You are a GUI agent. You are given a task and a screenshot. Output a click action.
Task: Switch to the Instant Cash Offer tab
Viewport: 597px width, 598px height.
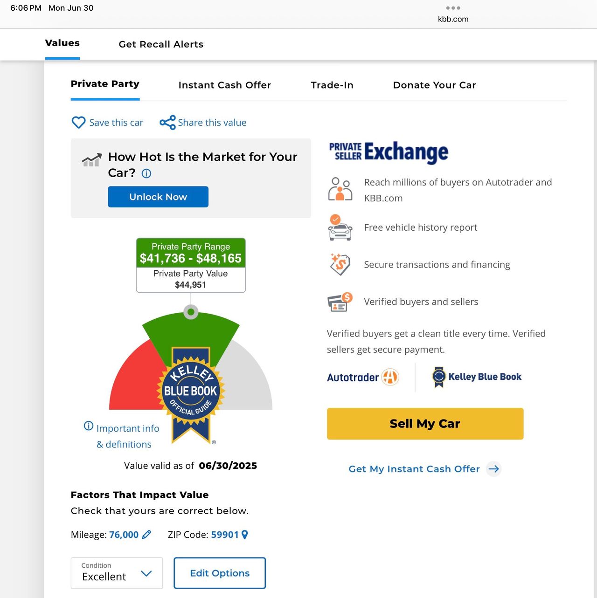[x=224, y=85]
